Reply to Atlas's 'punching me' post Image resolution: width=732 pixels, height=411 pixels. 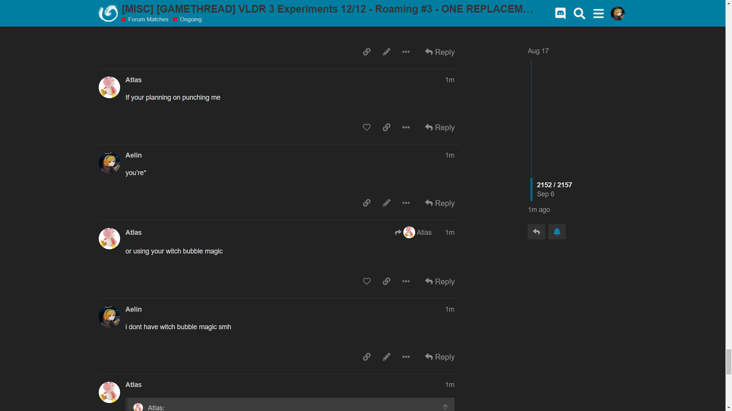coord(440,127)
